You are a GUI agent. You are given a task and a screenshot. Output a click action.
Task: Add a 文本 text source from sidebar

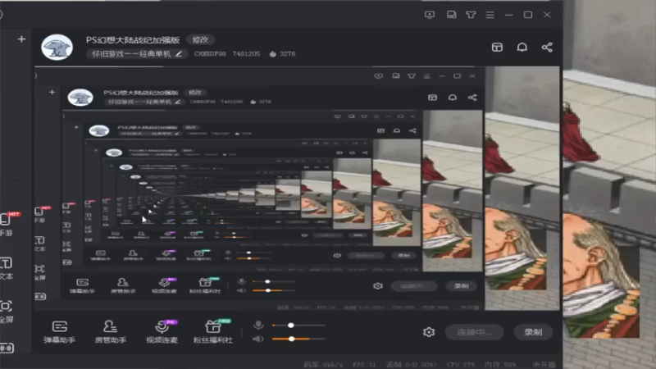(x=7, y=268)
